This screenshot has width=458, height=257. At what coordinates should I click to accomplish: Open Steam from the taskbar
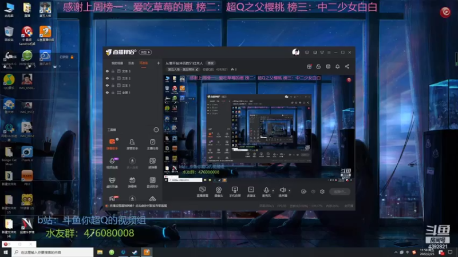point(135,252)
